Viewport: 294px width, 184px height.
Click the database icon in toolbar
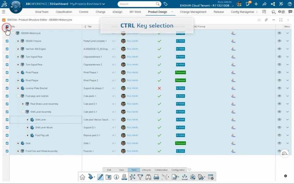click(124, 177)
